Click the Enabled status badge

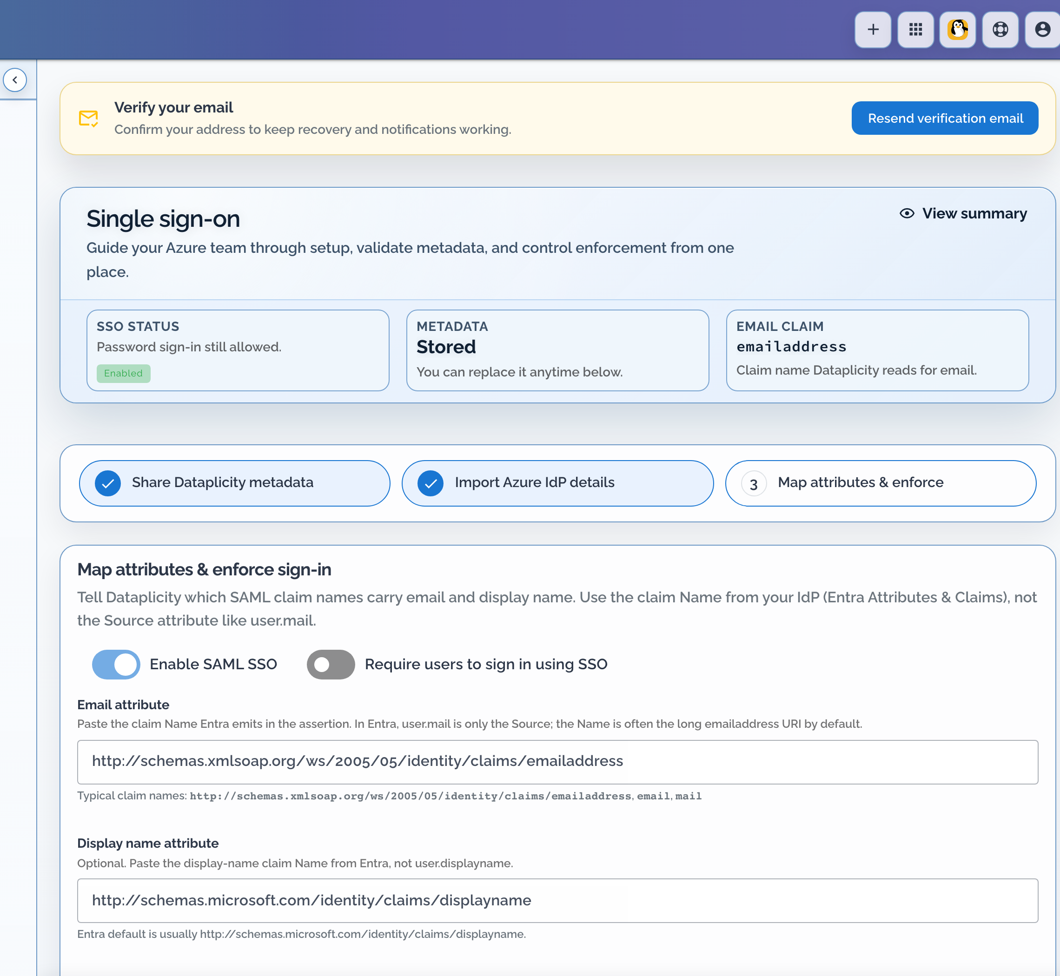point(124,373)
